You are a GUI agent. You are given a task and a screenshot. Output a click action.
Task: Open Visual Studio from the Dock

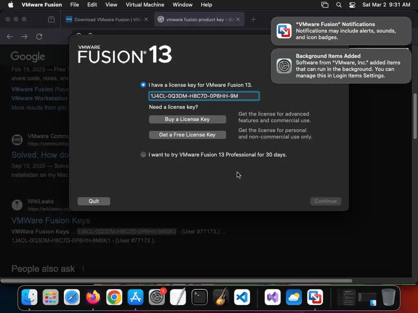[272, 297]
